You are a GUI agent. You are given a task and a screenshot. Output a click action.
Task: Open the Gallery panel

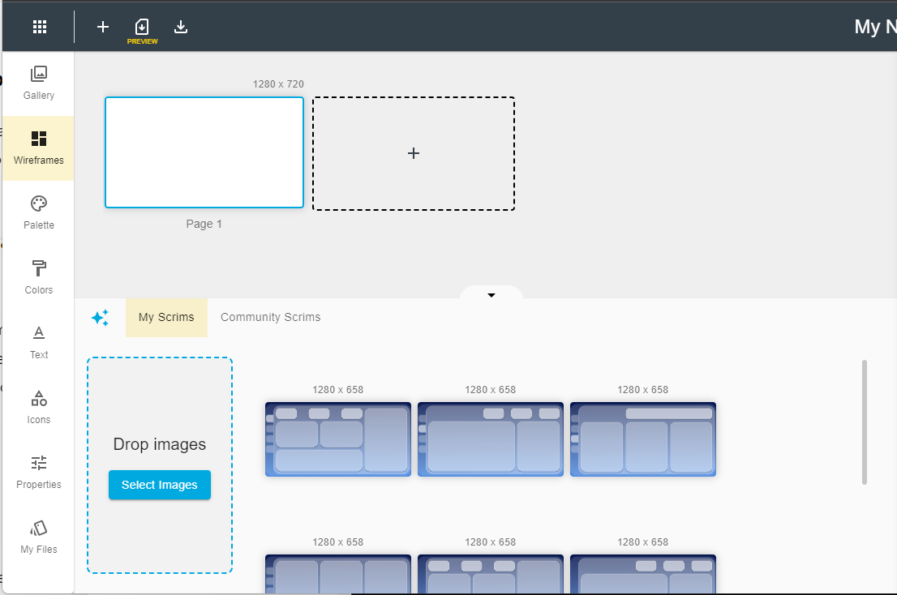point(38,83)
